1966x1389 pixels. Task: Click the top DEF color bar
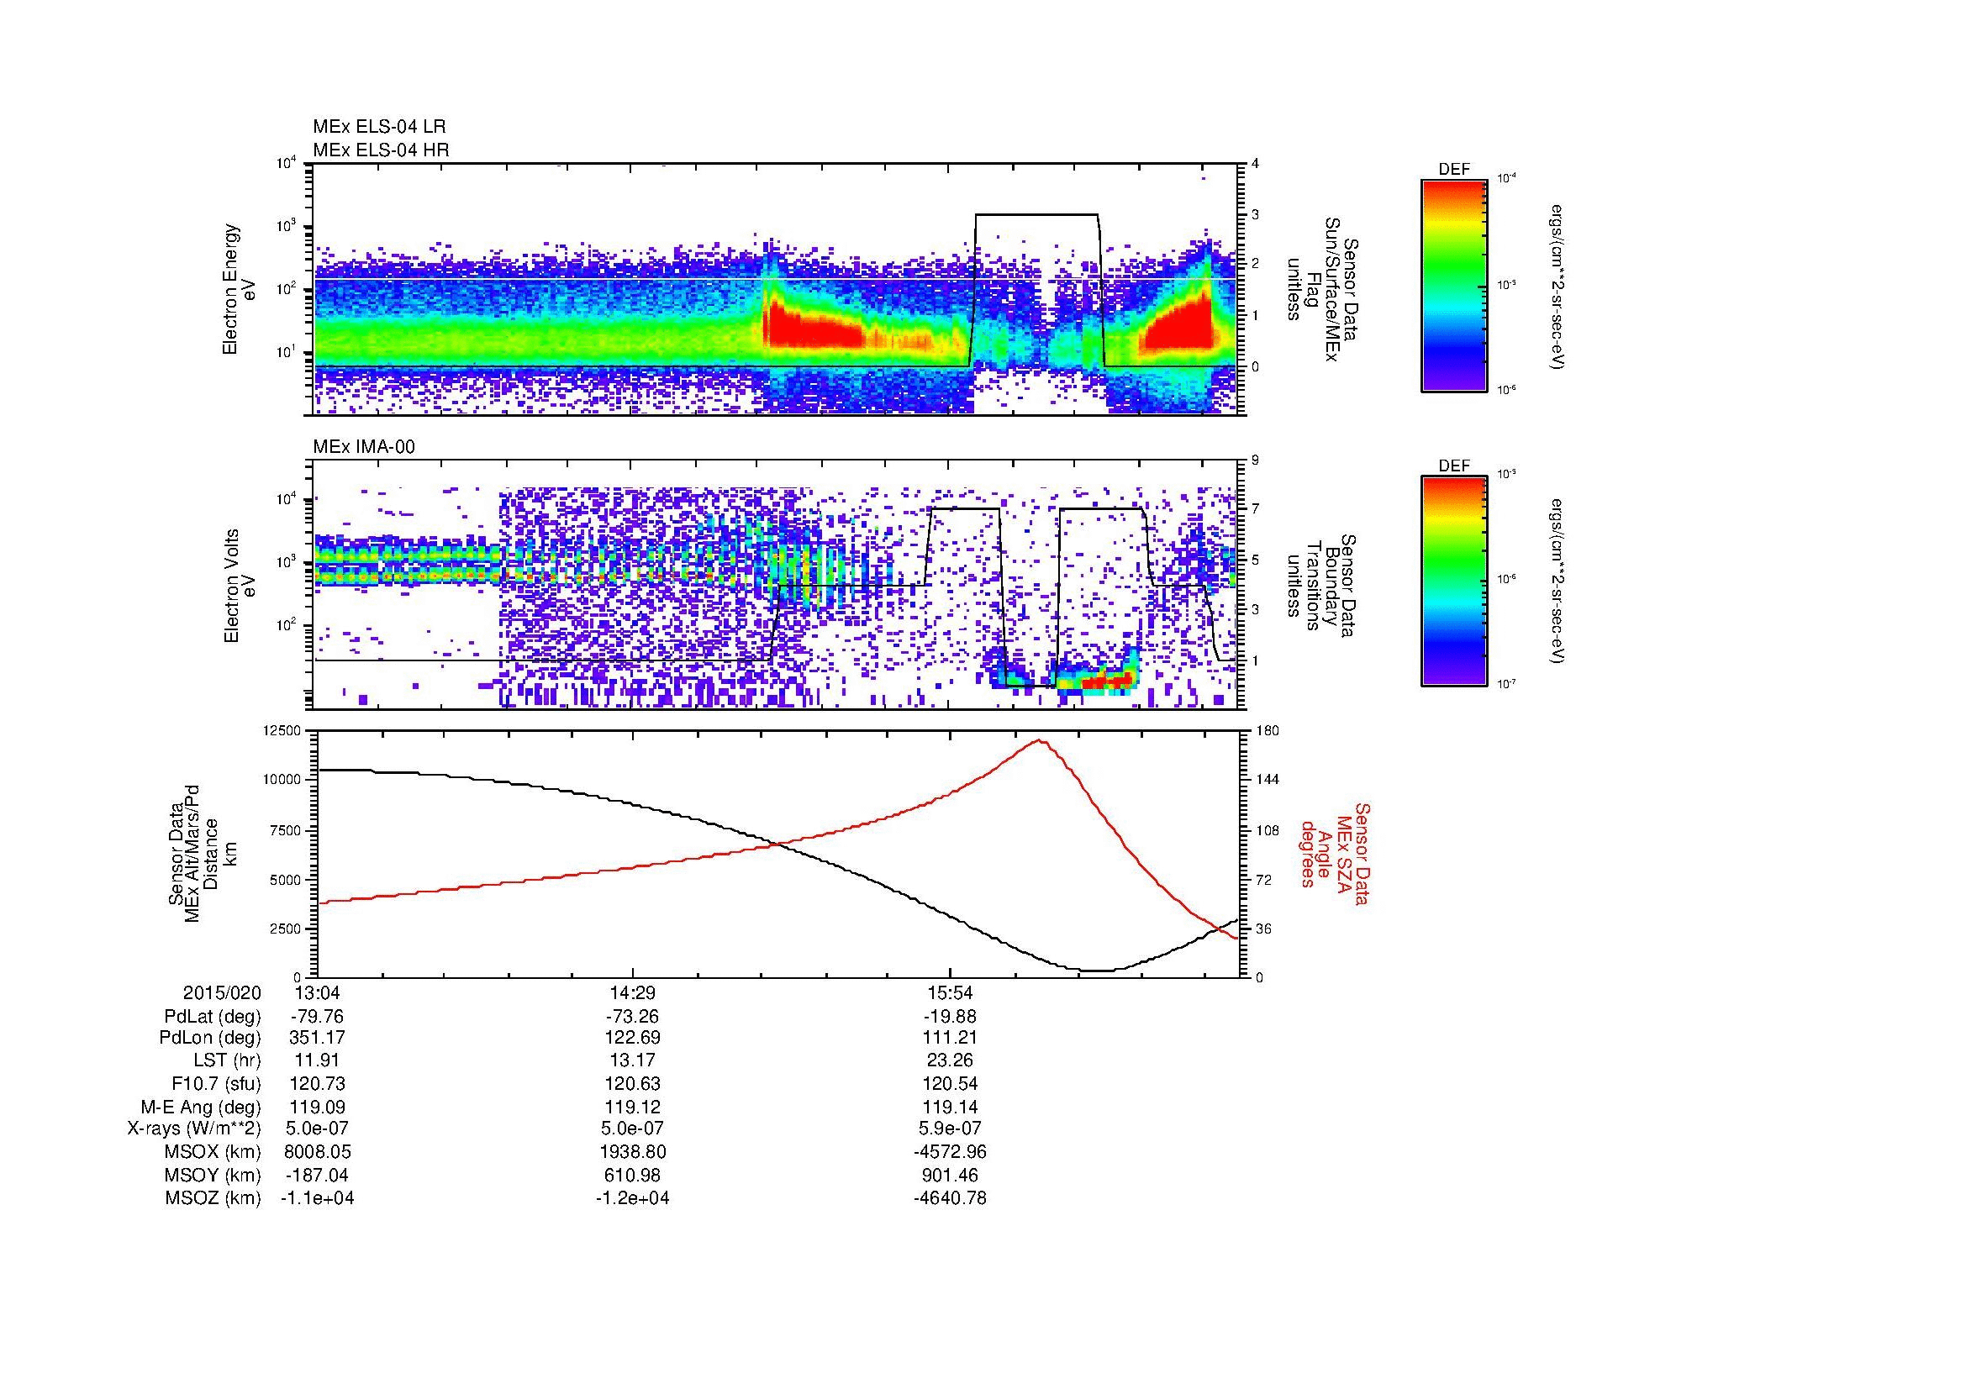coord(1453,285)
